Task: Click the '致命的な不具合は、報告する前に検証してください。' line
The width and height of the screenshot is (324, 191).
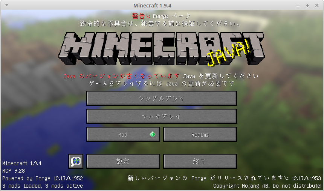Action: pos(160,24)
